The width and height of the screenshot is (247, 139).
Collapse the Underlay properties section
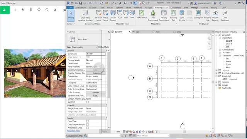click(106, 105)
